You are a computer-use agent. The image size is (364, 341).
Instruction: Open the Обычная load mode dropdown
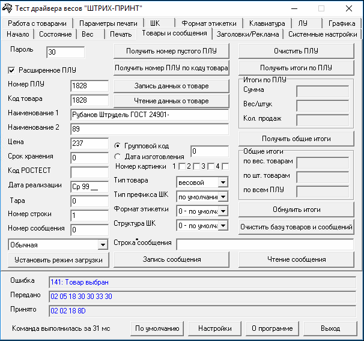click(103, 245)
